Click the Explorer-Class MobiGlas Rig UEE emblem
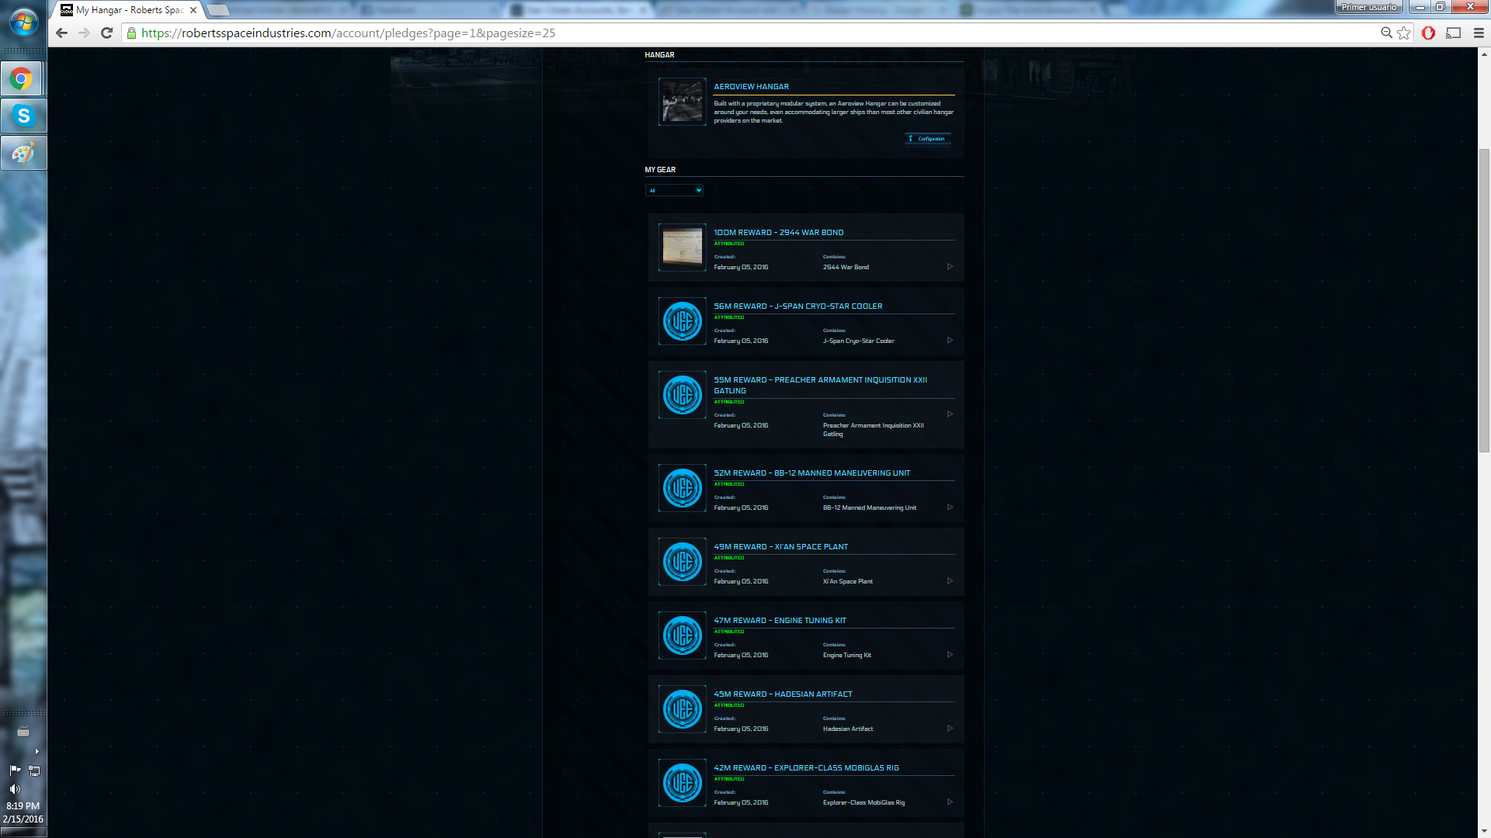Screen dimensions: 1491x838 683,783
